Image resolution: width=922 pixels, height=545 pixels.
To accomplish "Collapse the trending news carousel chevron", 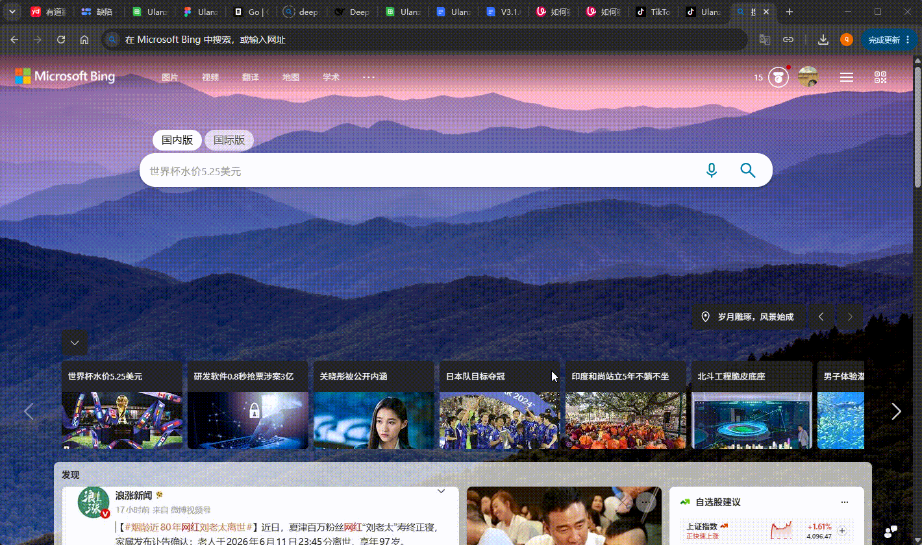I will [75, 343].
